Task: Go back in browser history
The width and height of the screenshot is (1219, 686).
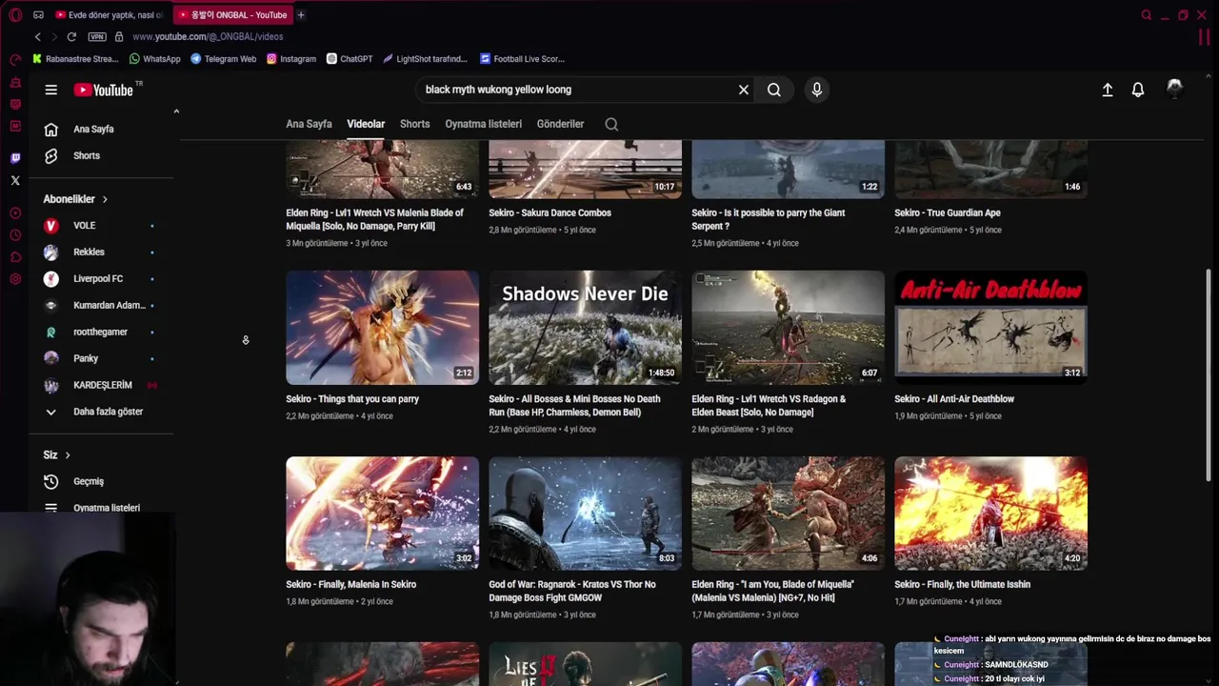Action: (x=38, y=36)
